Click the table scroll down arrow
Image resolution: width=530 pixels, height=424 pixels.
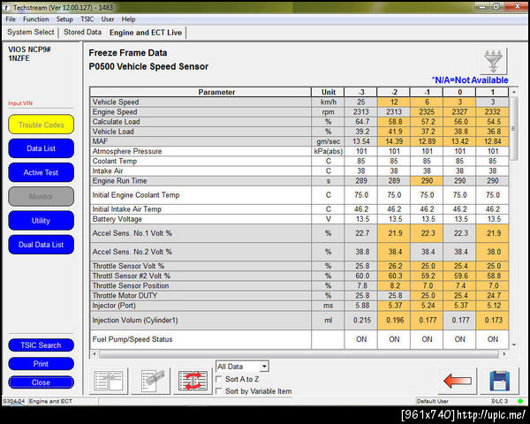pyautogui.click(x=514, y=344)
